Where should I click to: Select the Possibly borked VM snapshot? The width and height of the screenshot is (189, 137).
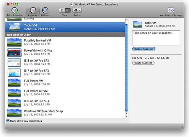(65, 42)
